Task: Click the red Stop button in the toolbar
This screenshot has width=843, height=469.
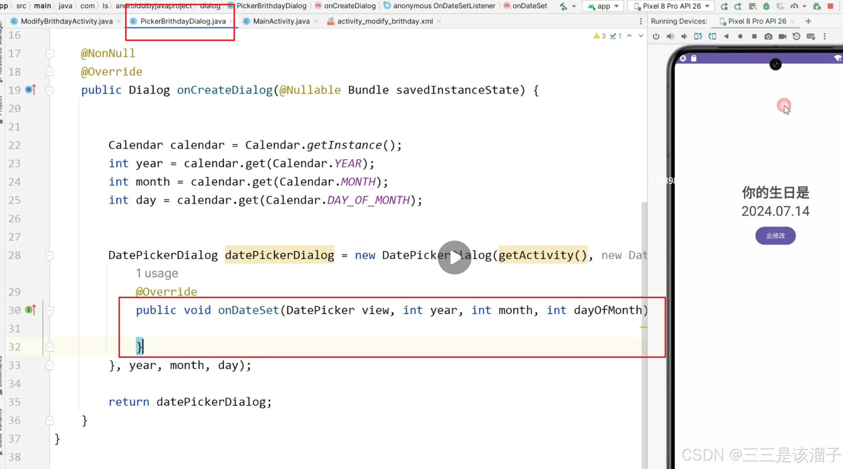Action: tap(830, 6)
